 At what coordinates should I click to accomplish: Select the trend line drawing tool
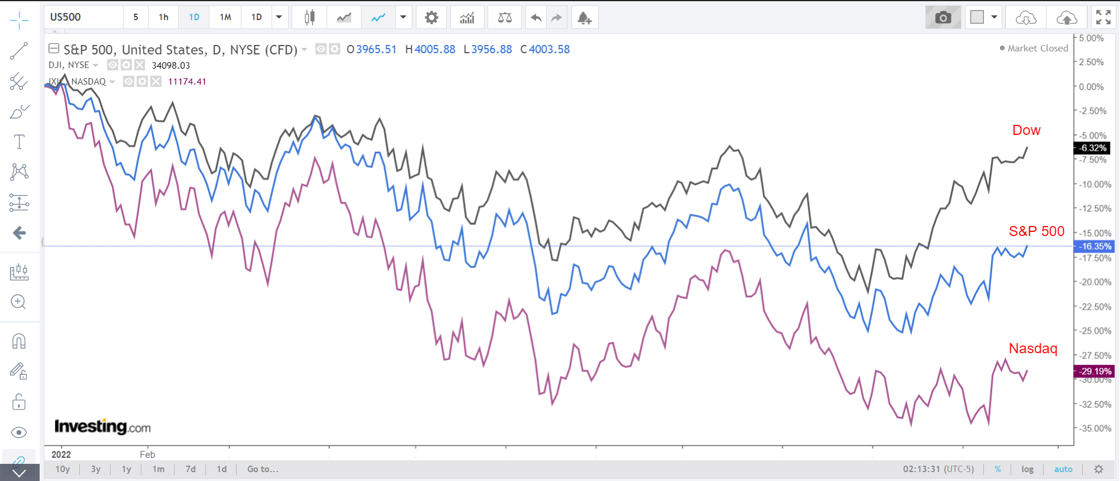pyautogui.click(x=19, y=51)
